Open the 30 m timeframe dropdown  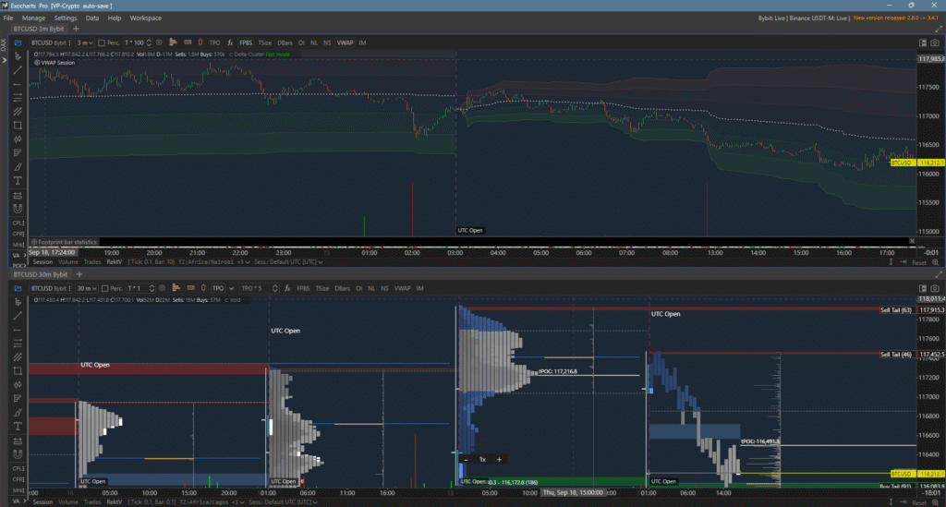[87, 288]
